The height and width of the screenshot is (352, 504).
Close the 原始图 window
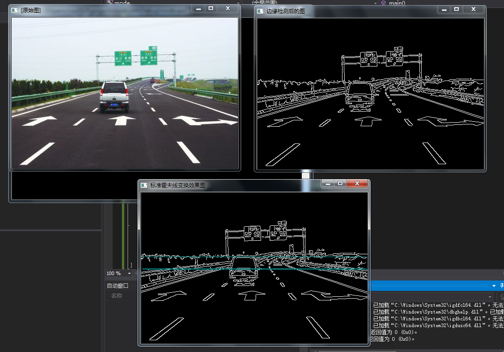click(228, 9)
